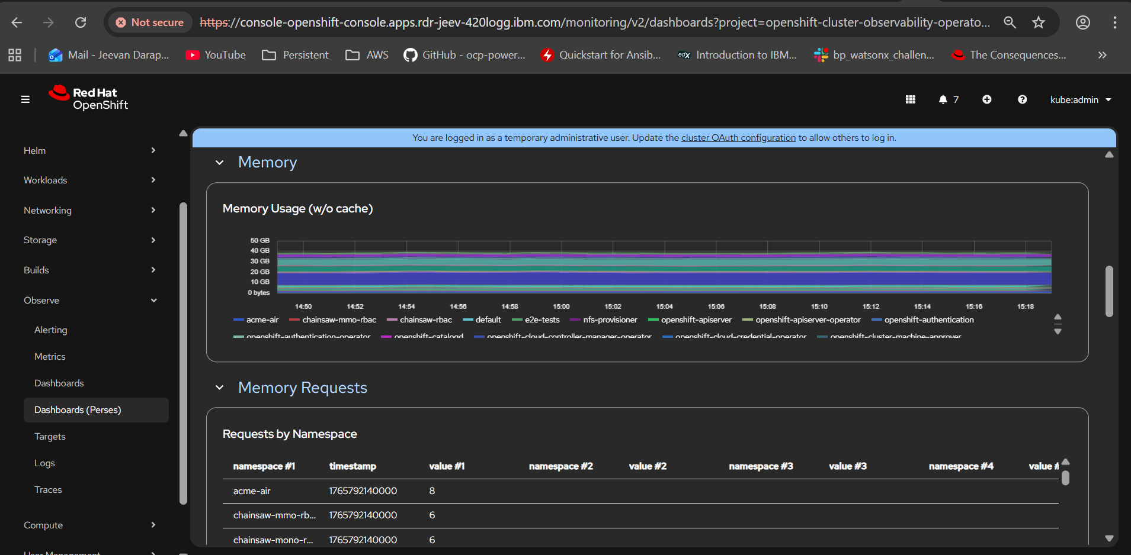Open the help question mark menu
Screen dimensions: 1131x555
point(1022,99)
